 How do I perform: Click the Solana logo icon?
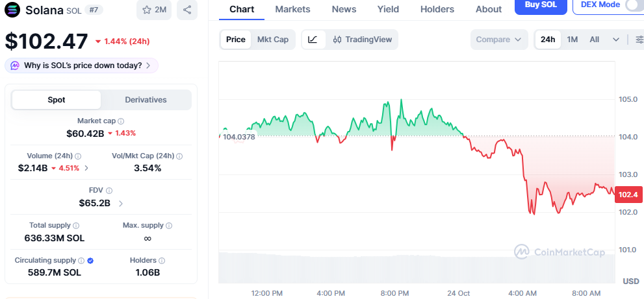(x=12, y=10)
